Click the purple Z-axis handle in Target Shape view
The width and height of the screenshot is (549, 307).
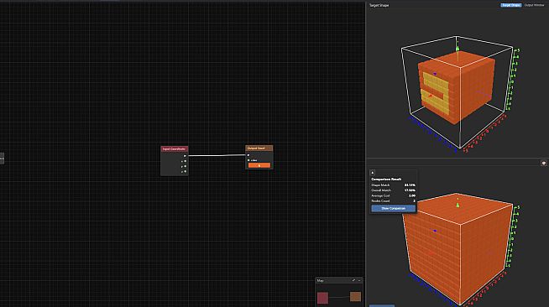(x=435, y=74)
